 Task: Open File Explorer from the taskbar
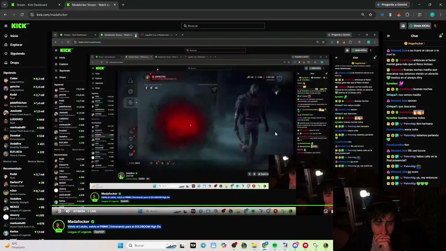point(254,245)
